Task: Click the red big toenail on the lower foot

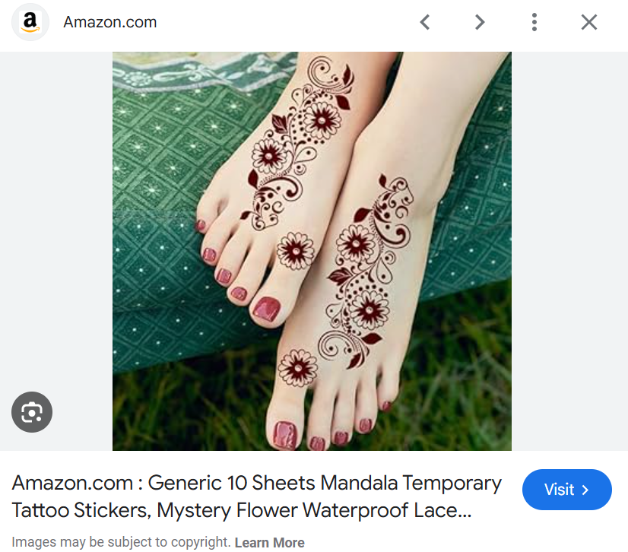Action: click(x=285, y=435)
